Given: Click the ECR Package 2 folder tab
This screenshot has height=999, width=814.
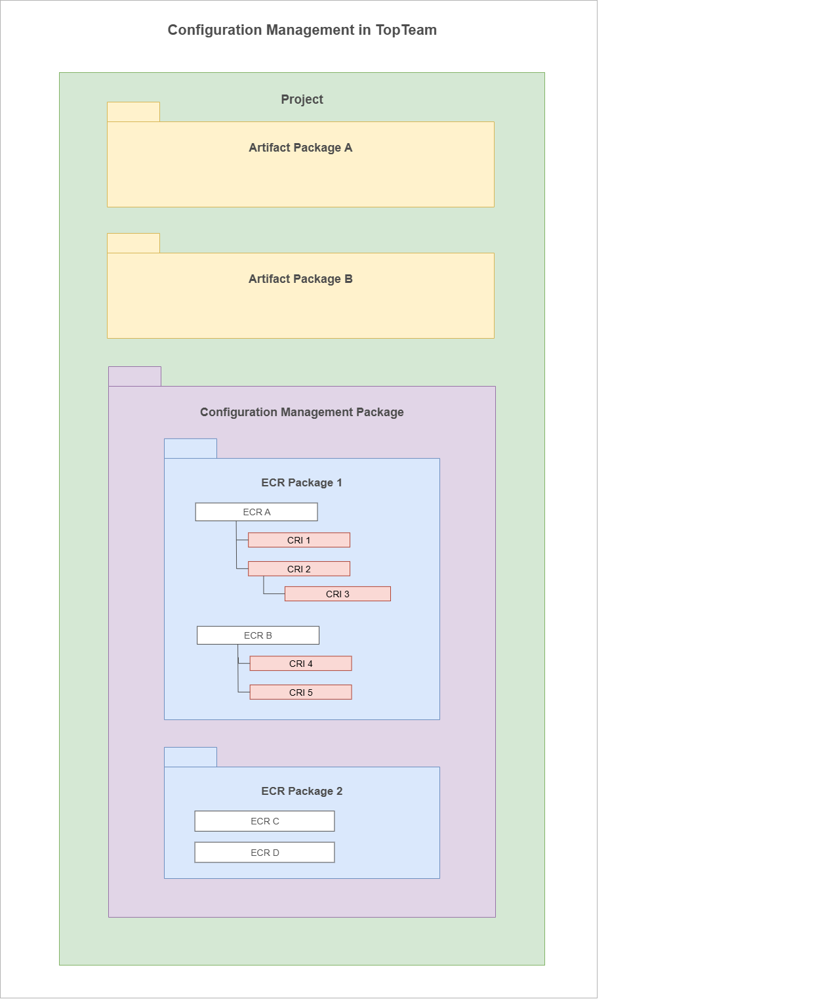Looking at the screenshot, I should pos(190,757).
